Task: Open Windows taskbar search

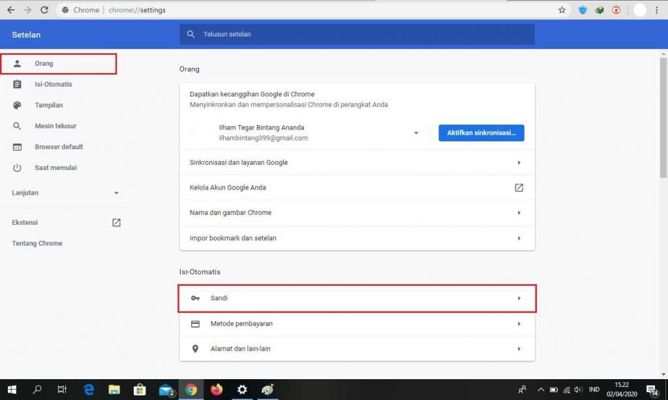Action: [37, 390]
